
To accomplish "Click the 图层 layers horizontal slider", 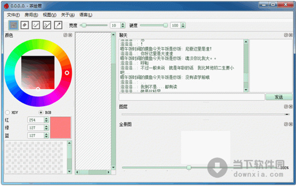I will tap(206, 114).
